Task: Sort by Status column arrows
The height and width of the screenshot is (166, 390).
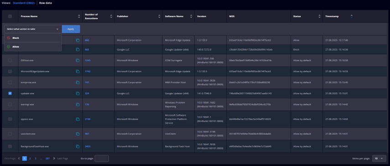Action: [319, 16]
